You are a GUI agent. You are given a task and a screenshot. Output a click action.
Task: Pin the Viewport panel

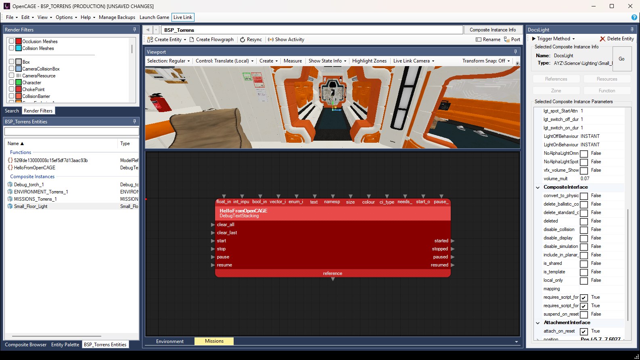(x=515, y=52)
